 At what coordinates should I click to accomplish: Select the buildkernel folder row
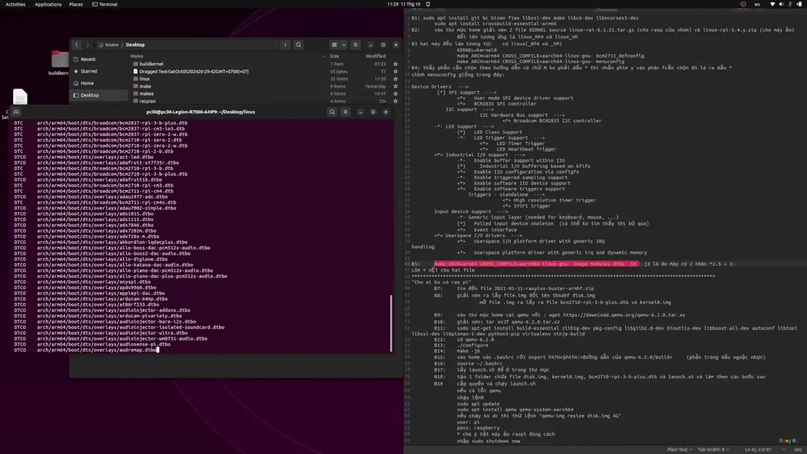tap(265, 64)
